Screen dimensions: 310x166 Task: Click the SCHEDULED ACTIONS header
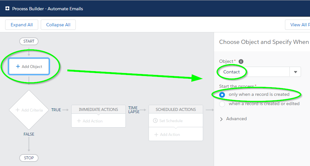[176, 109]
